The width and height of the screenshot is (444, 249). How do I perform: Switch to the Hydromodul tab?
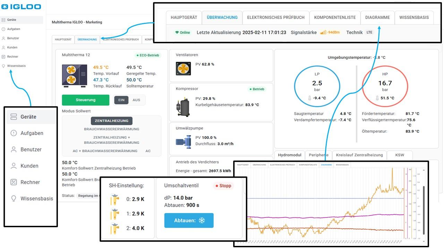coord(290,155)
